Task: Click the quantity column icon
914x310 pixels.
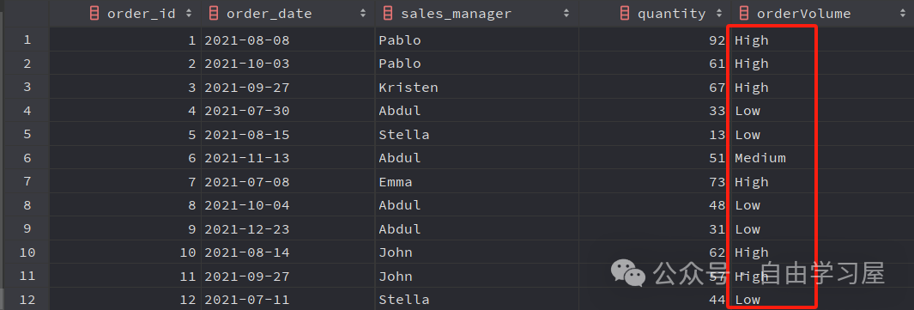Action: 625,14
